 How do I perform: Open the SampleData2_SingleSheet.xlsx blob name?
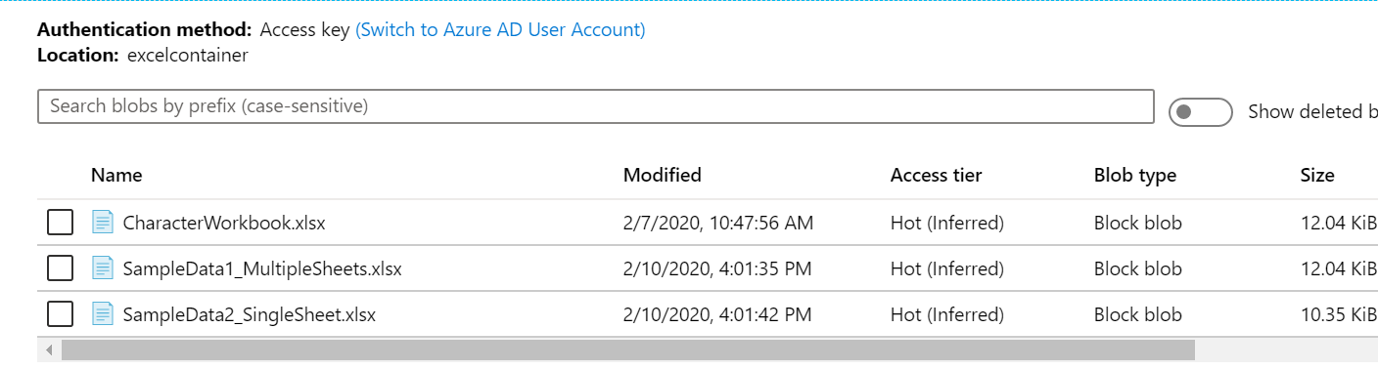point(250,314)
